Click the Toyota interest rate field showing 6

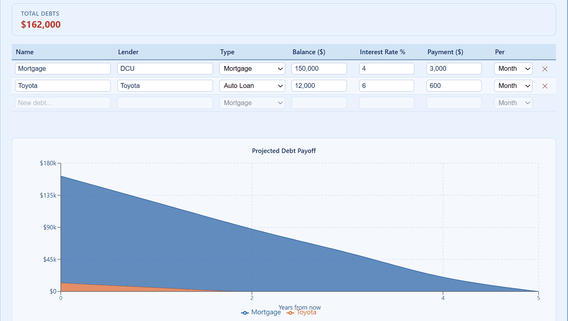387,86
